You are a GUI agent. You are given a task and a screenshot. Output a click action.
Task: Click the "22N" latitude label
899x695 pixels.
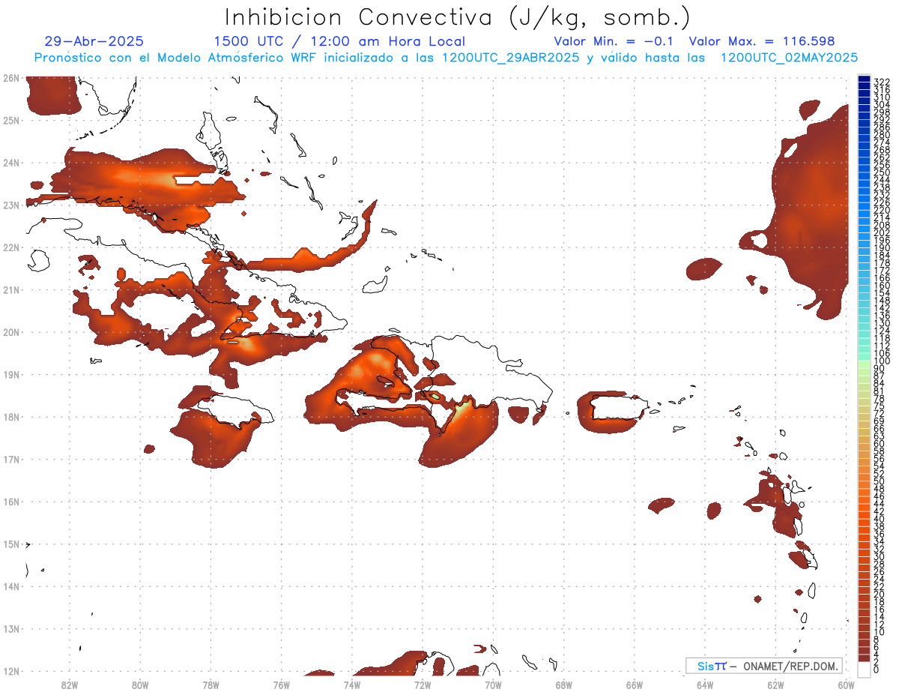click(x=11, y=247)
